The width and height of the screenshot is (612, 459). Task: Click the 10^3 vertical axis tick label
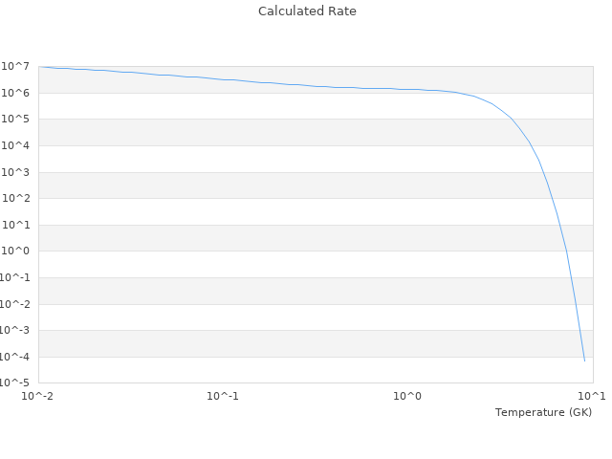pyautogui.click(x=17, y=172)
